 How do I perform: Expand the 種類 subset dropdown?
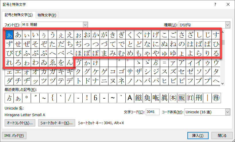(228, 25)
